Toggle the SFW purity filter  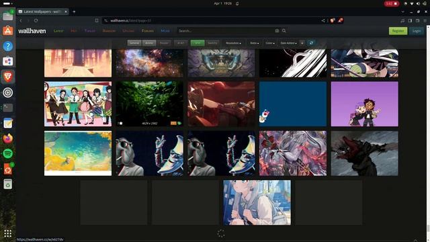(x=198, y=43)
